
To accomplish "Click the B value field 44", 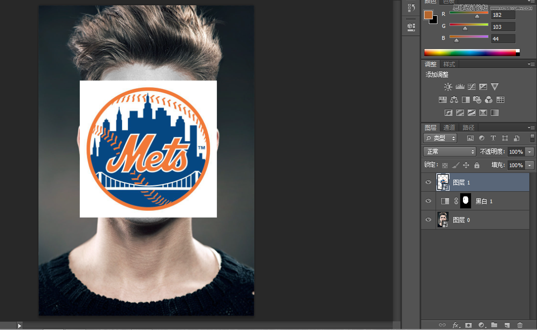I will click(503, 39).
